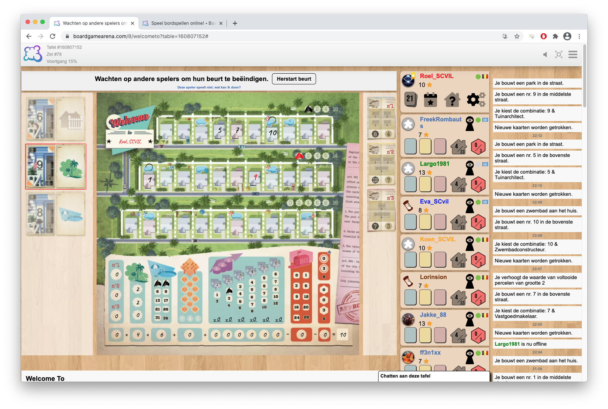
Task: Click log entry 'Je bouwt een park in de straat.' at top
Action: click(x=537, y=83)
